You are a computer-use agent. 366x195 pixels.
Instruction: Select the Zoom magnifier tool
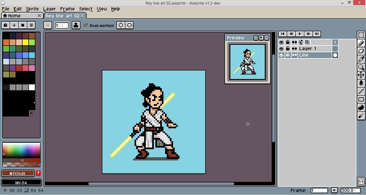tap(361, 67)
